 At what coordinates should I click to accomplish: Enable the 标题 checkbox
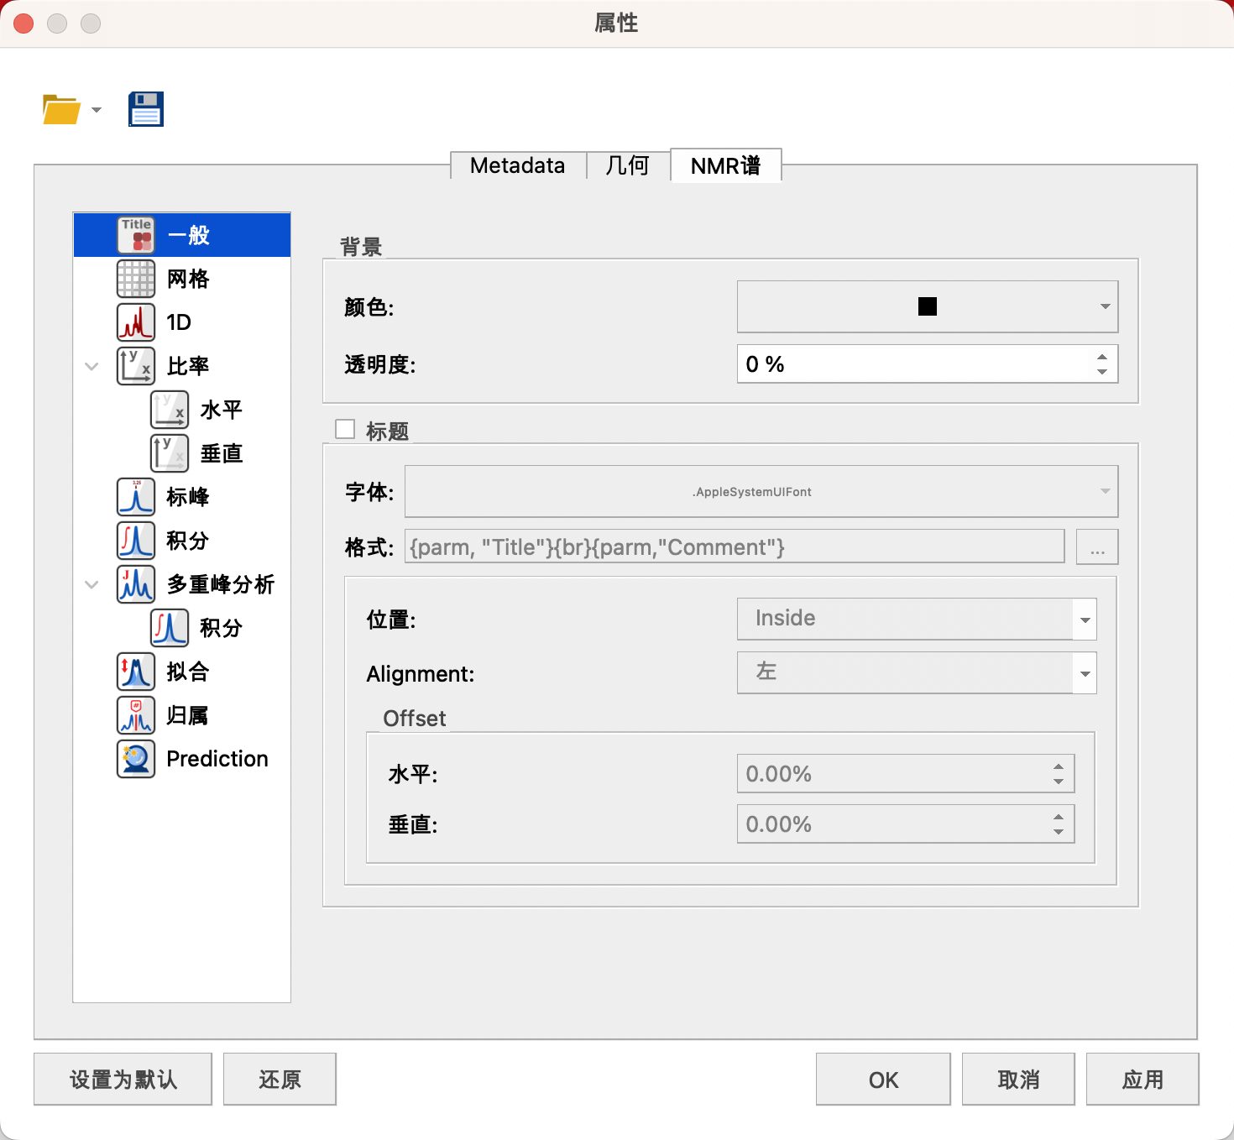point(345,430)
